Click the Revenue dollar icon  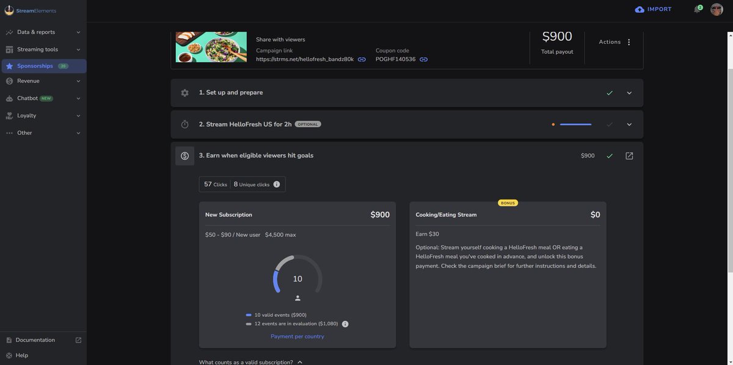coord(9,81)
